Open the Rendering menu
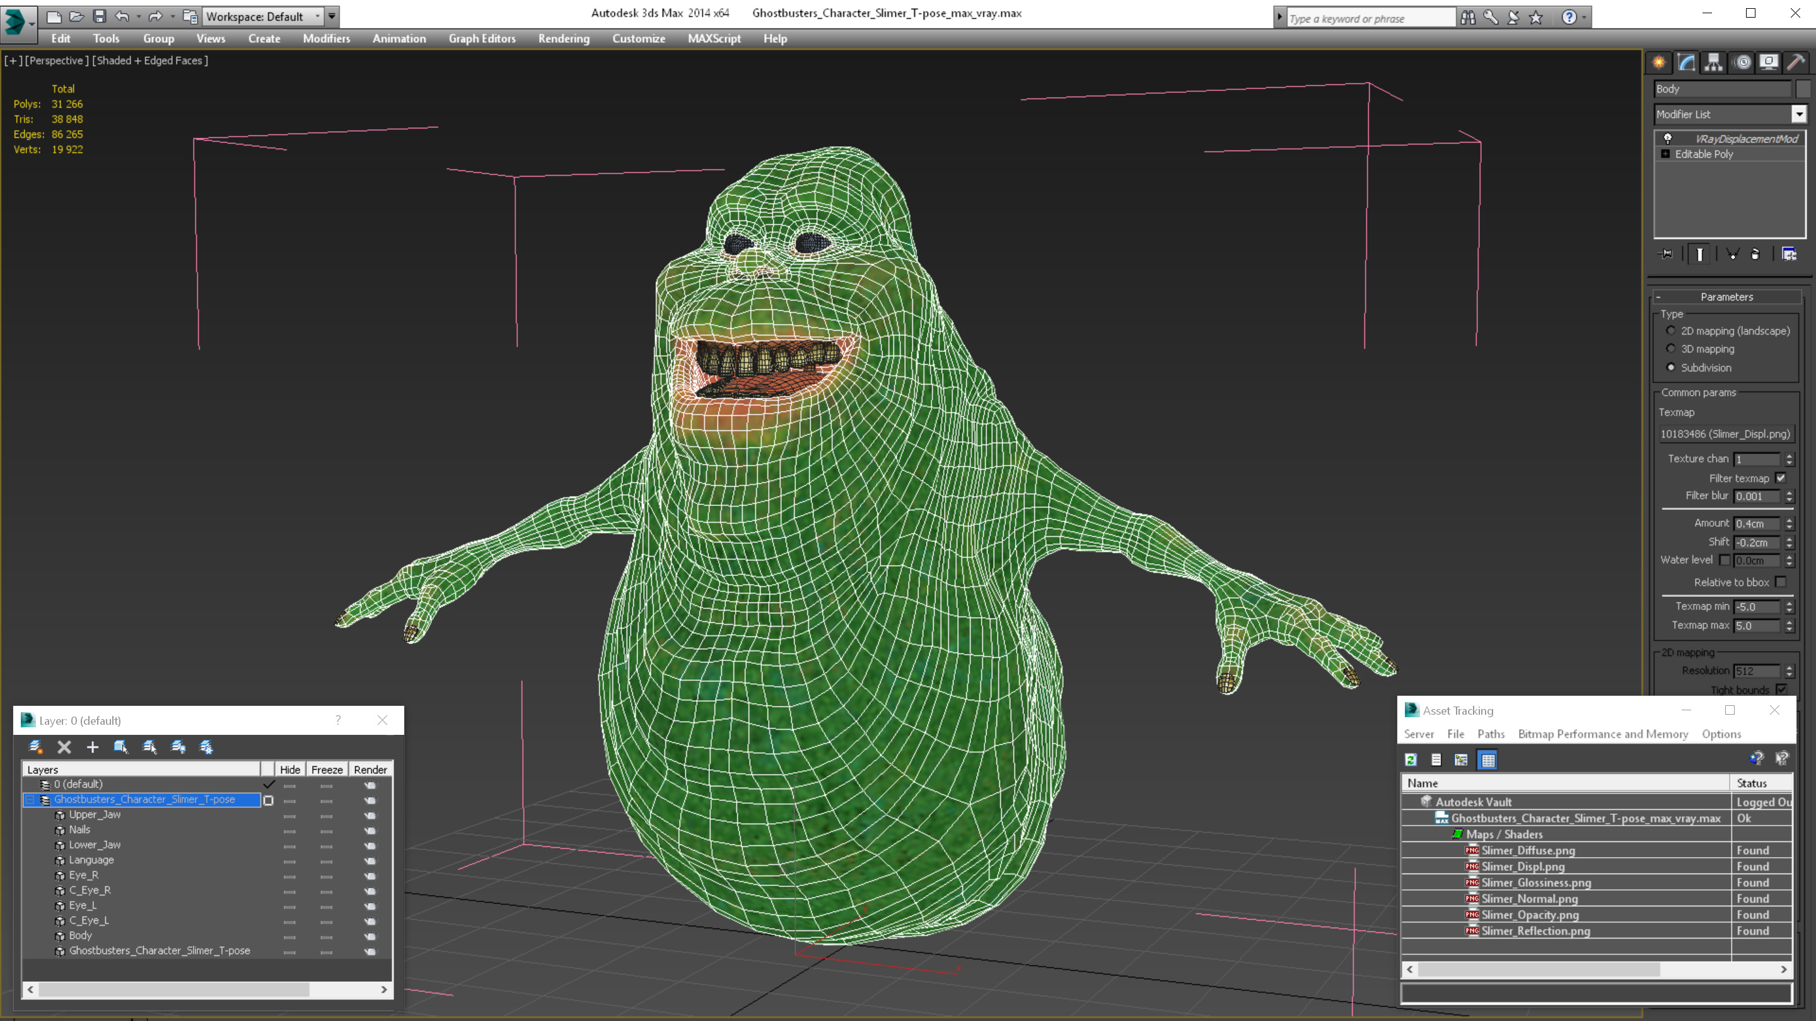This screenshot has height=1021, width=1816. click(x=563, y=38)
